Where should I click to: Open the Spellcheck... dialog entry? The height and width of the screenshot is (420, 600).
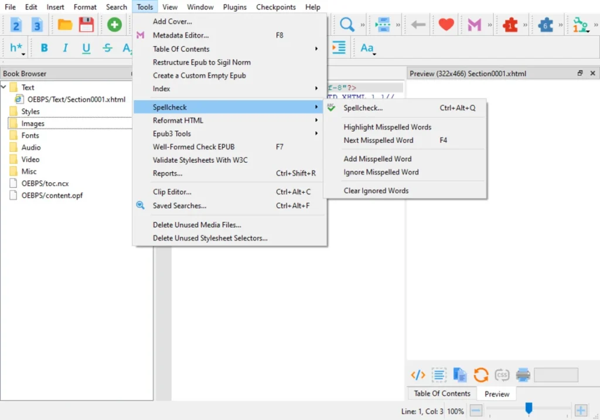(405, 108)
